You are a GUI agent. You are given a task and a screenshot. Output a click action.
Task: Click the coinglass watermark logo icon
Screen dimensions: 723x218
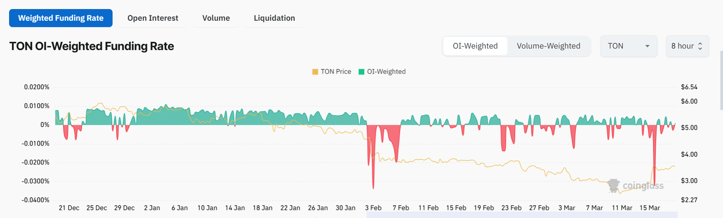pos(614,185)
